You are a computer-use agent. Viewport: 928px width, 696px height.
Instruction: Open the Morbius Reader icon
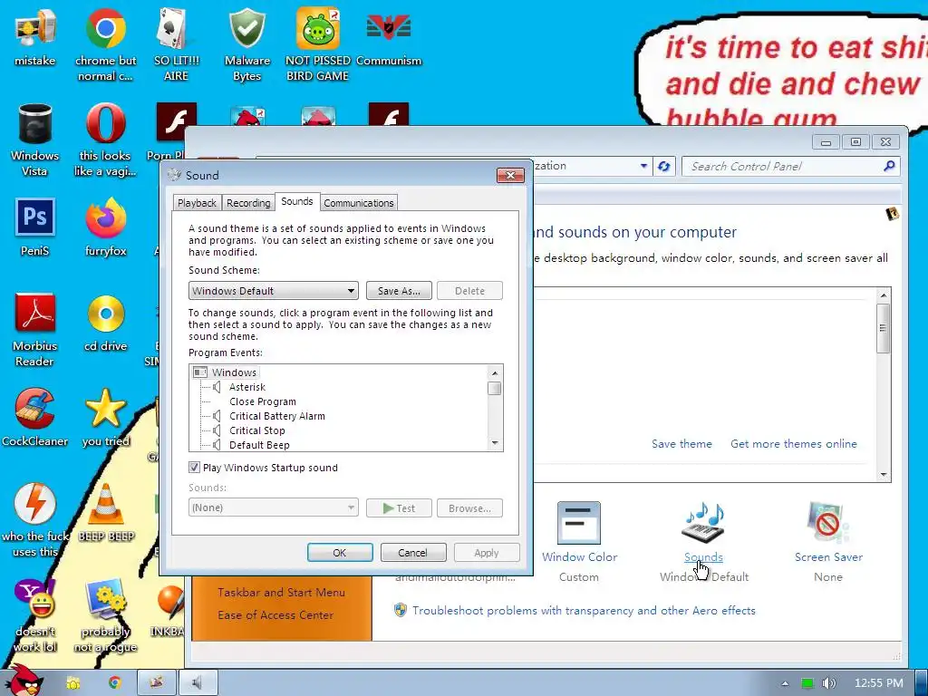coord(35,330)
